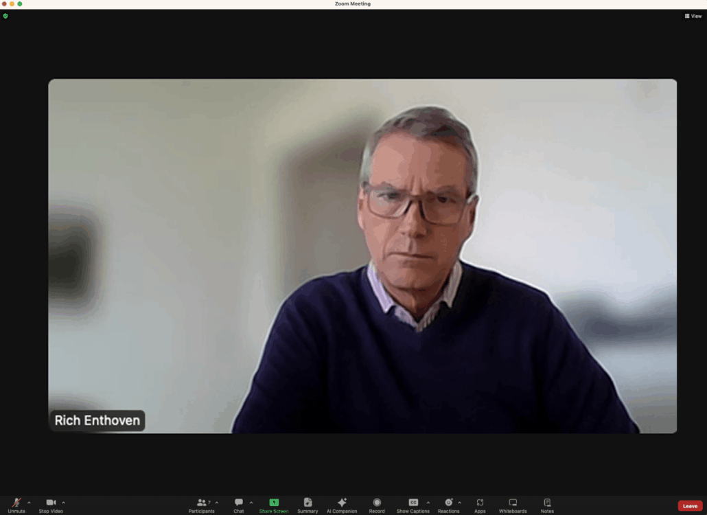707x515 pixels.
Task: Open the meeting Summary
Action: [x=308, y=504]
